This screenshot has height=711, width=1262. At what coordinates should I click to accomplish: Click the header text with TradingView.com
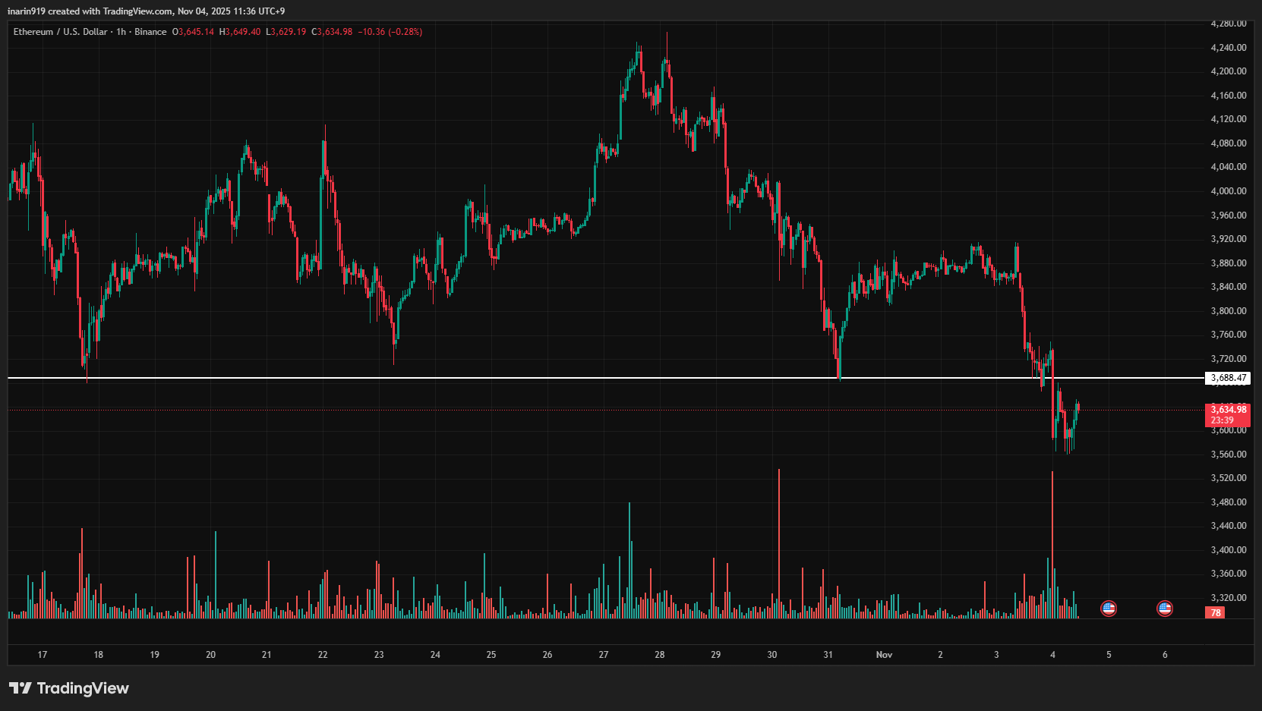tap(146, 11)
